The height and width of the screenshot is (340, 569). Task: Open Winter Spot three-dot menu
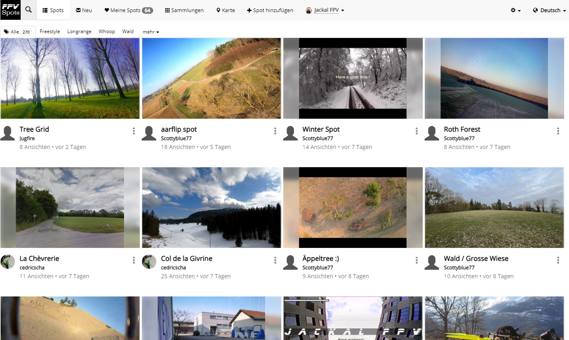pos(417,131)
